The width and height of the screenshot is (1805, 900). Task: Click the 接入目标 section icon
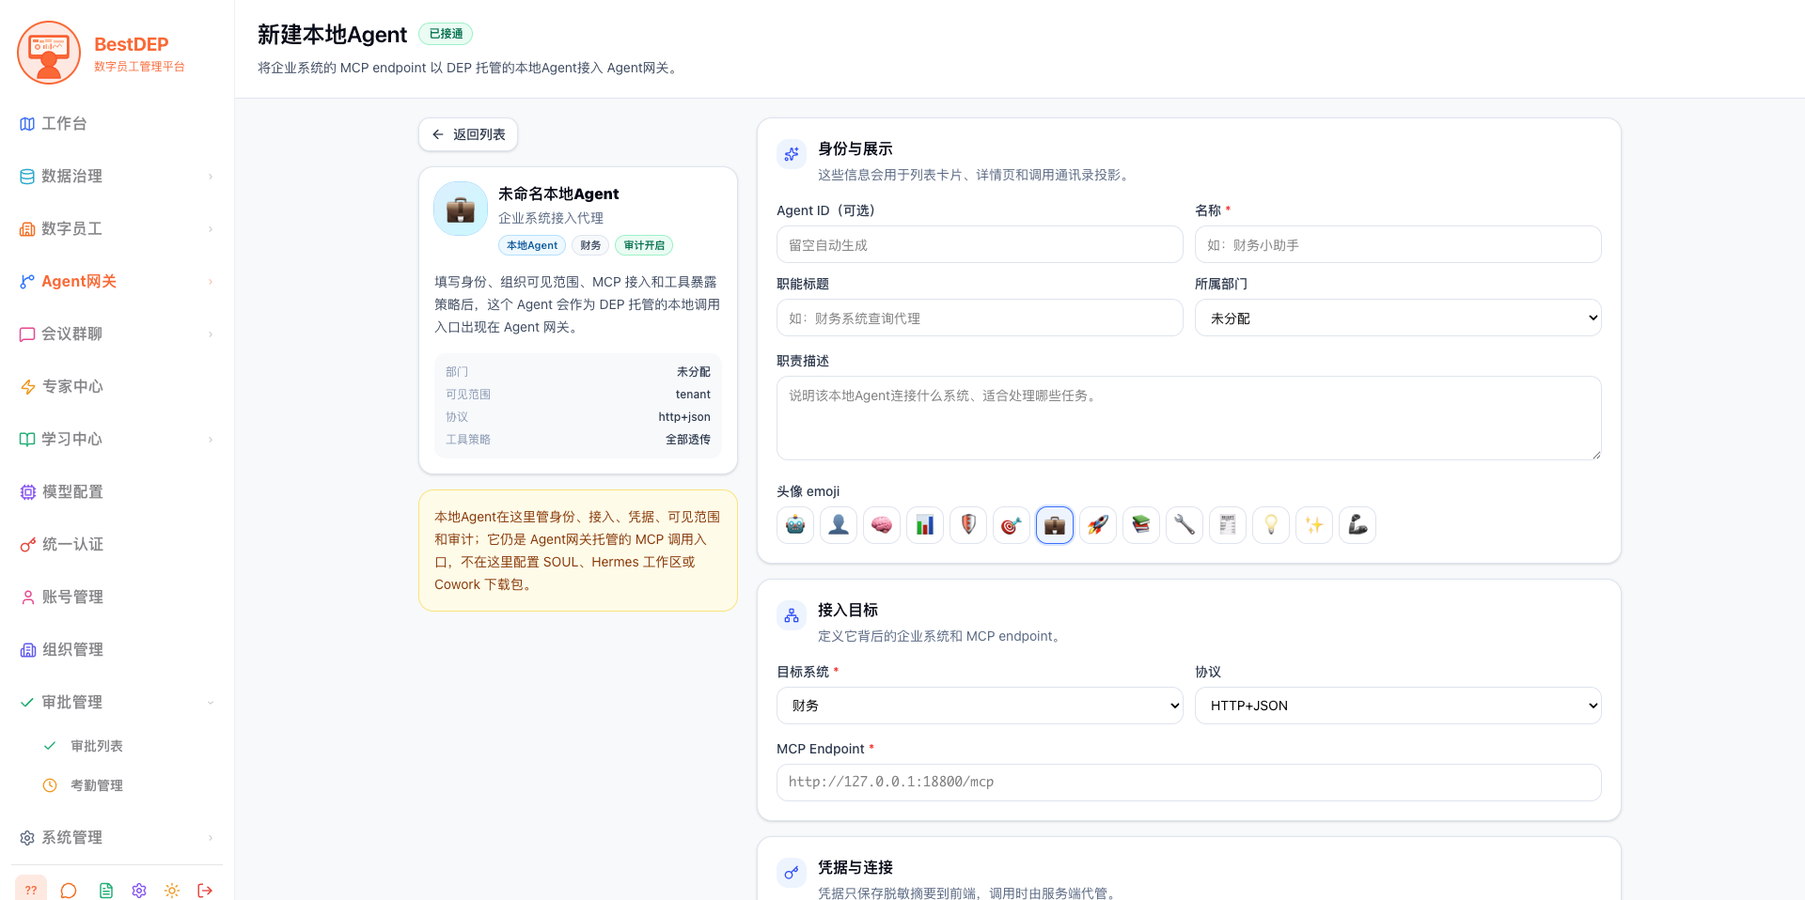click(792, 615)
